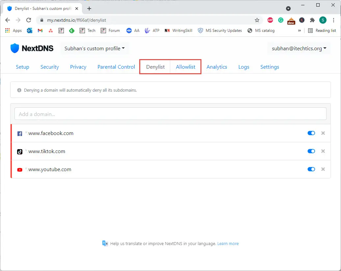This screenshot has width=341, height=271.
Task: Expand the Subhan's custom profile dropdown
Action: pyautogui.click(x=94, y=48)
